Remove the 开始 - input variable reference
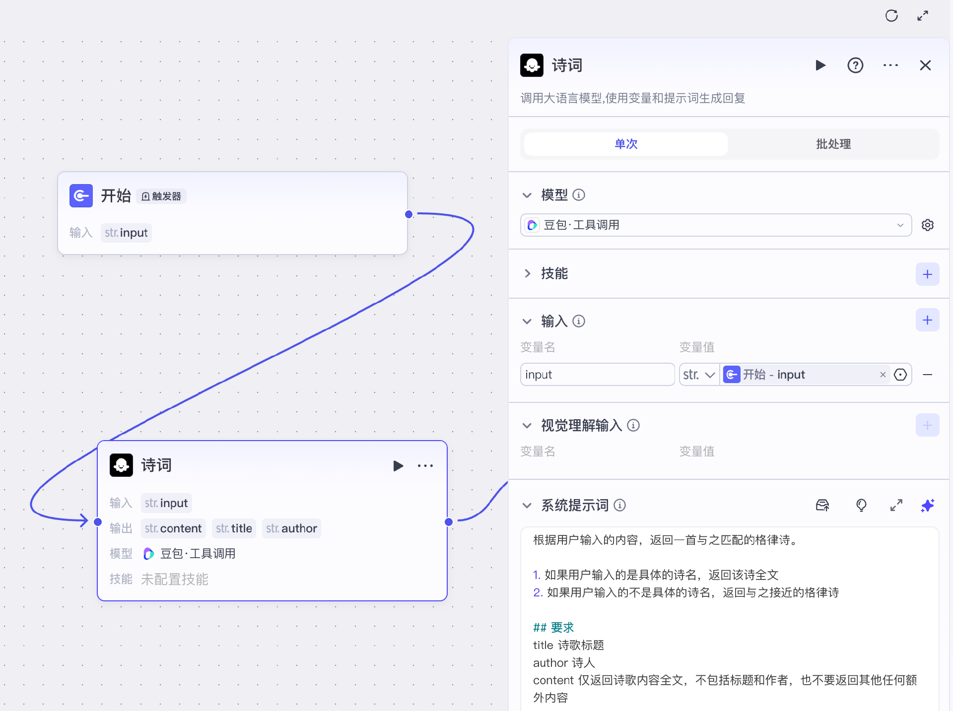 [883, 375]
